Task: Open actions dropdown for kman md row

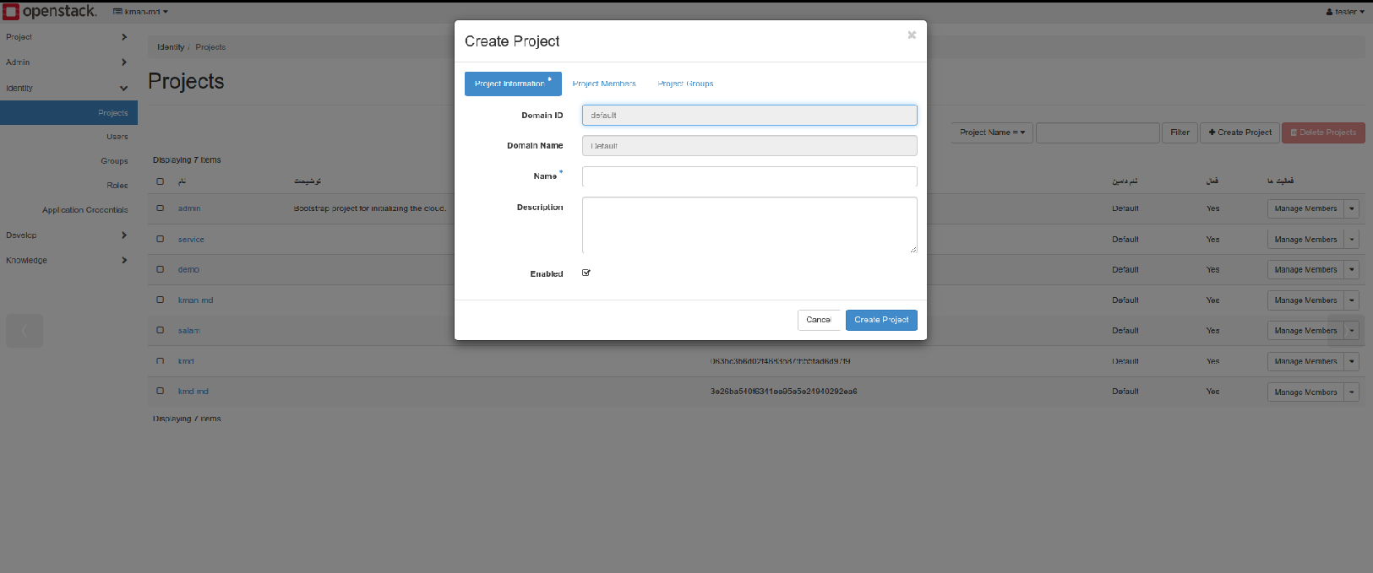Action: pos(1352,300)
